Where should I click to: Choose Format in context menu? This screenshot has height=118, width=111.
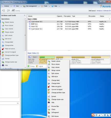(58, 97)
